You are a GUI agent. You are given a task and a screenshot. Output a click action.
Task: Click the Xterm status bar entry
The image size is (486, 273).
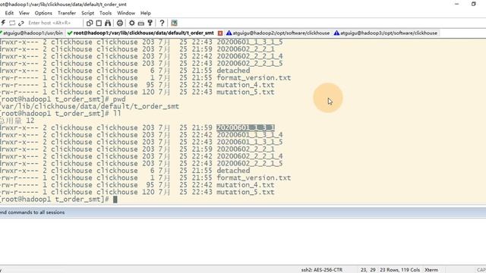(x=431, y=270)
